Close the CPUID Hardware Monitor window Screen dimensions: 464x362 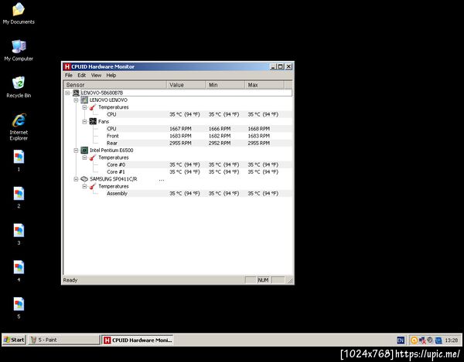click(288, 66)
